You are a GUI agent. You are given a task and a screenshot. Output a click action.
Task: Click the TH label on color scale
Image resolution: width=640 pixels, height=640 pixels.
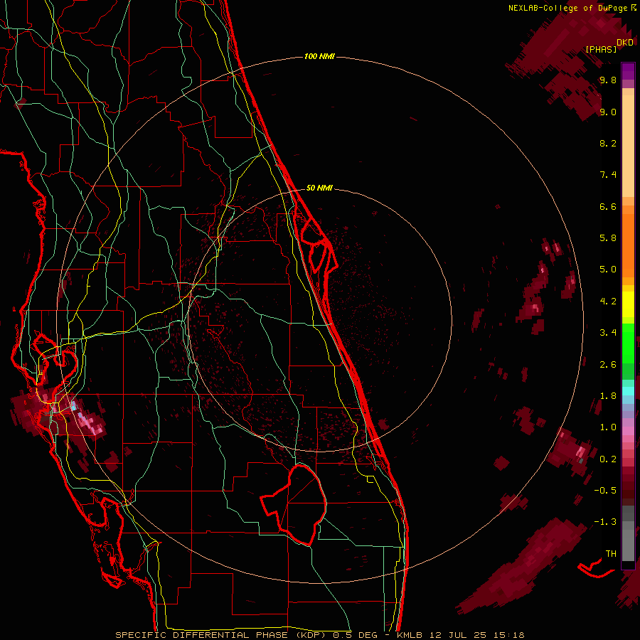(611, 554)
